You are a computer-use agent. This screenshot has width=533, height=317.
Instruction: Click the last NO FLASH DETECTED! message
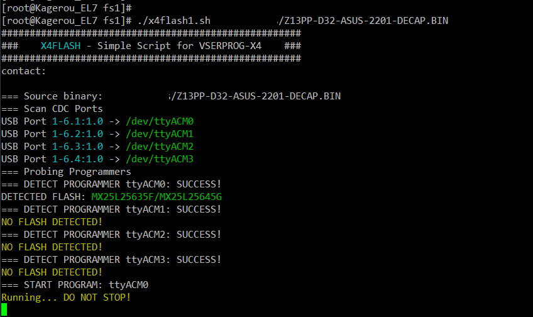[52, 272]
